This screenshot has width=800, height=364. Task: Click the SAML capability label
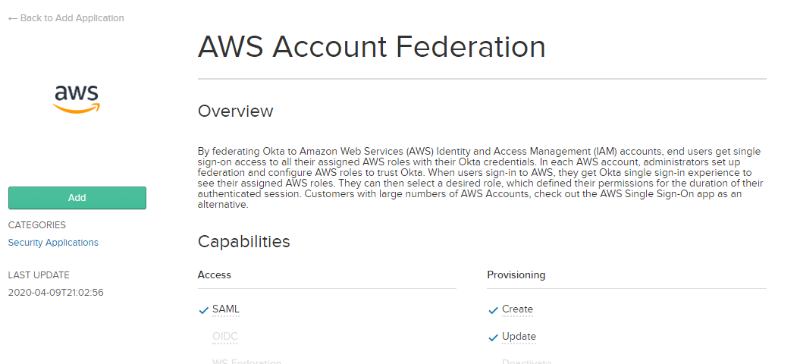225,309
